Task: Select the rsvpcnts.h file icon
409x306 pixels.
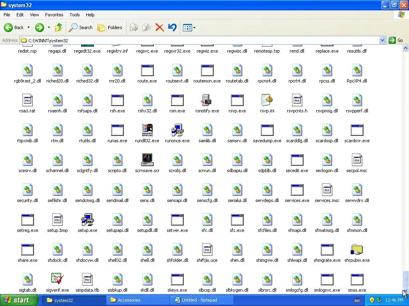Action: (297, 100)
